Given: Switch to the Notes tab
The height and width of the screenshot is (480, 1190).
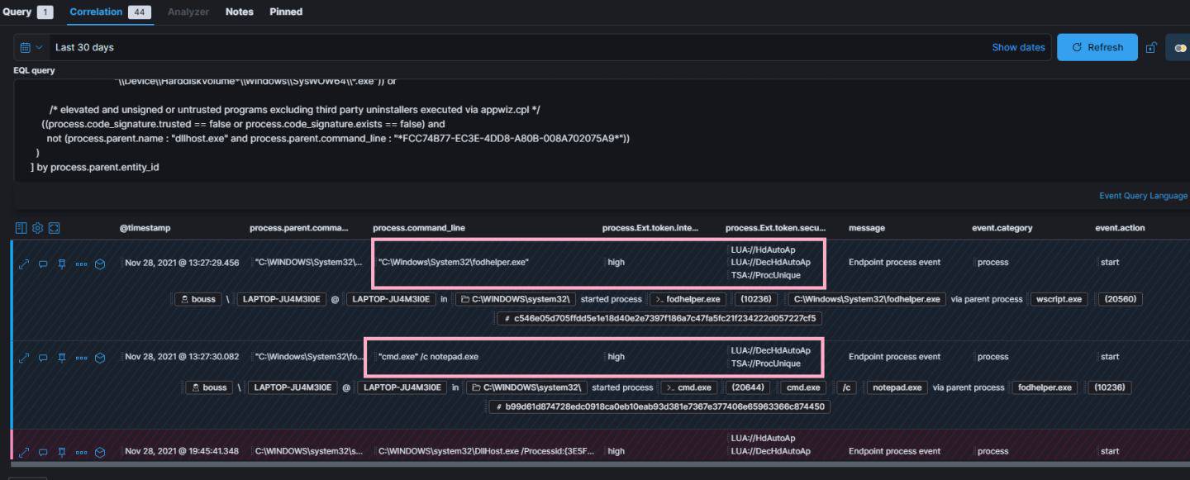Looking at the screenshot, I should pyautogui.click(x=239, y=12).
